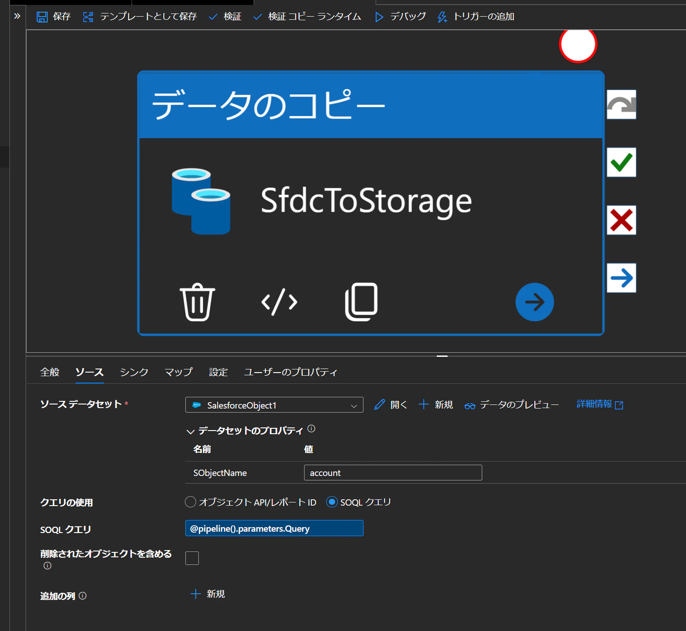Switch to the マップ tab
This screenshot has width=686, height=631.
pos(179,372)
